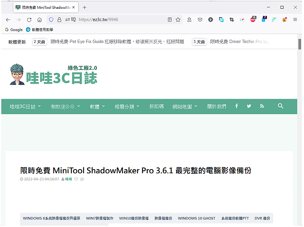Screen dimensions: 304x227
Task: Open the Firefox hamburger menu
Action: pyautogui.click(x=295, y=20)
